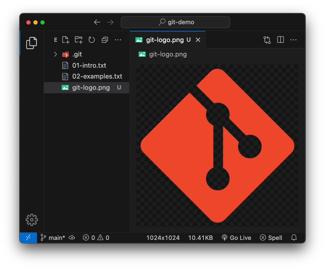Open editor more actions menu

293,40
